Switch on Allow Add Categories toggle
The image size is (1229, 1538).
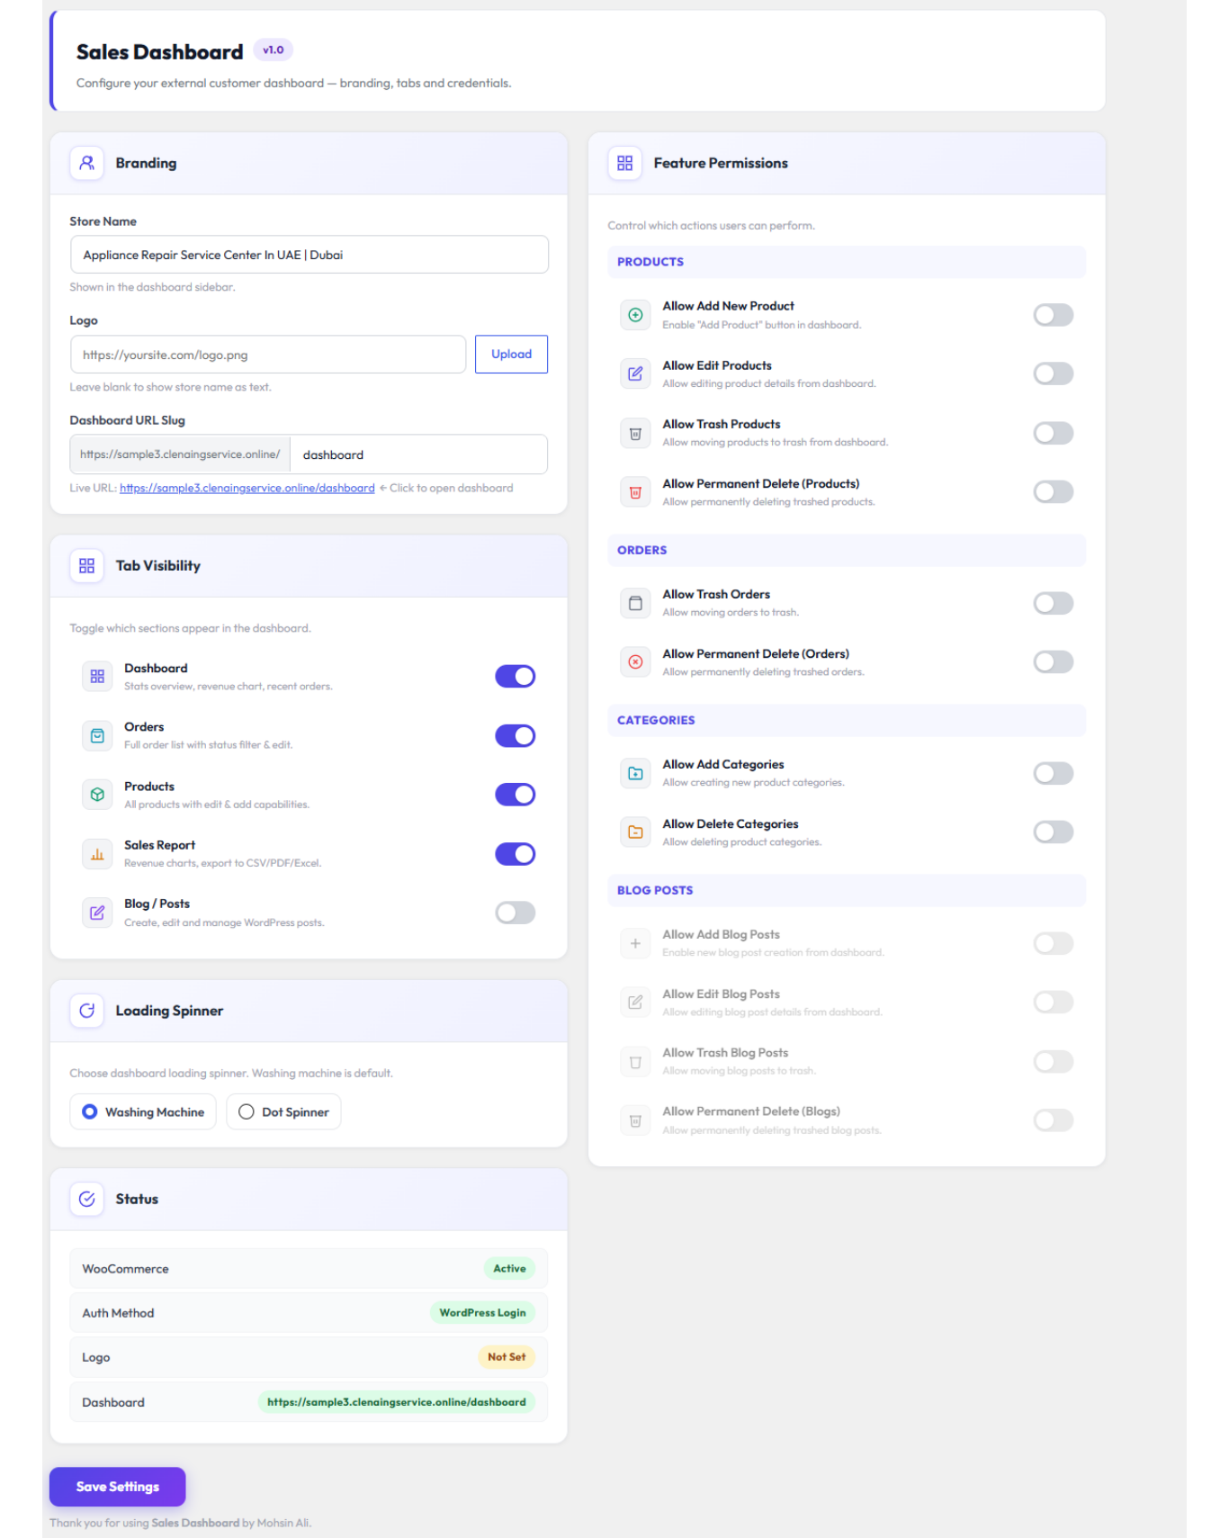1054,773
